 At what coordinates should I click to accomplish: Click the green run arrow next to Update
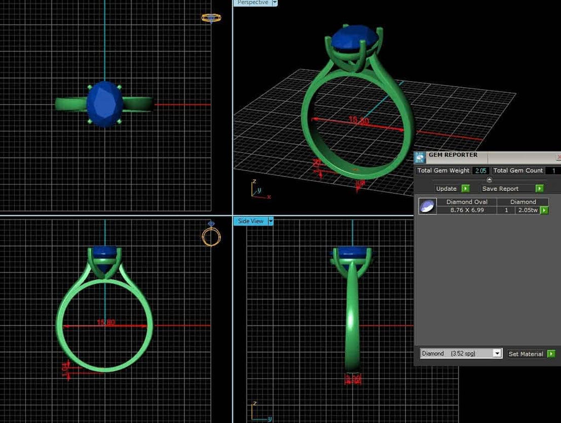pos(465,189)
